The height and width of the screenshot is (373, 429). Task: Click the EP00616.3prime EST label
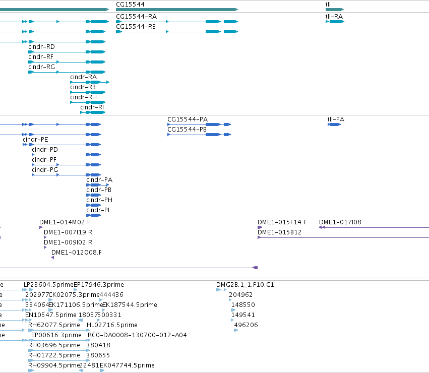pos(56,335)
